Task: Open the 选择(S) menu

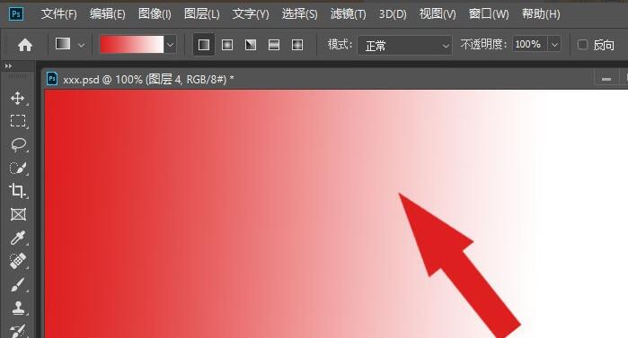Action: click(x=299, y=14)
